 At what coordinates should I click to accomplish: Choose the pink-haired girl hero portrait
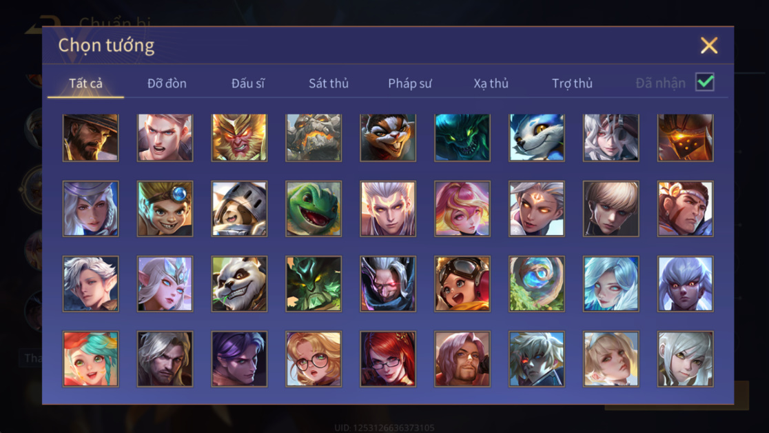(462, 209)
